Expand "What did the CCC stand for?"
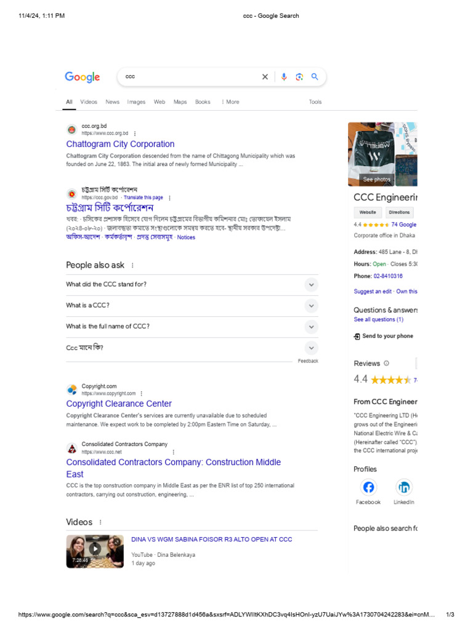The image size is (473, 630). coord(192,284)
